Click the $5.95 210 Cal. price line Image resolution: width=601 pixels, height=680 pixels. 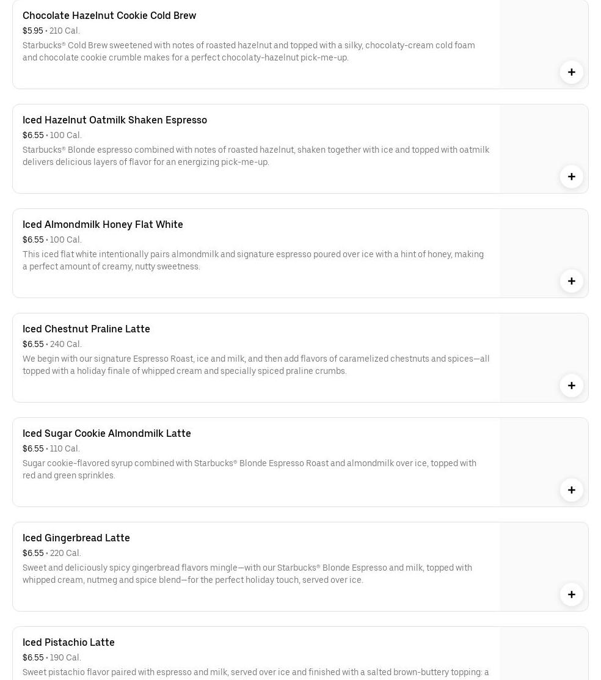click(51, 31)
